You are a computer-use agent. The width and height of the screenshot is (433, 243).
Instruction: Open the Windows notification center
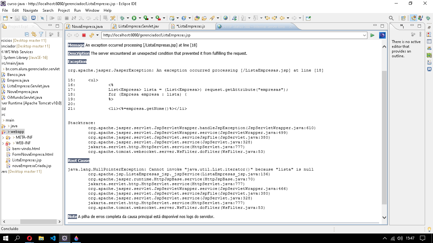[x=423, y=238]
